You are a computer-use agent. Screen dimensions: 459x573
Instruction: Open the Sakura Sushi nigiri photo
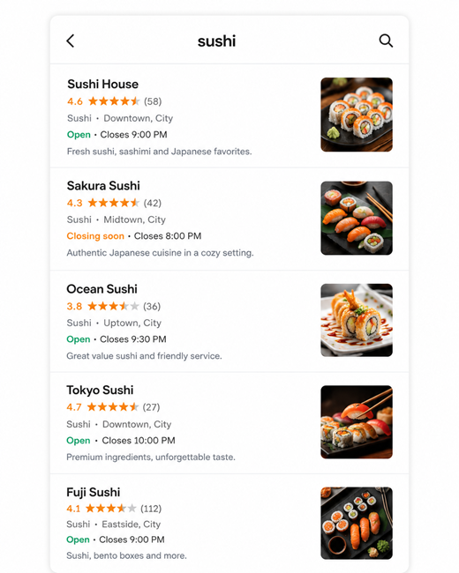tap(357, 218)
